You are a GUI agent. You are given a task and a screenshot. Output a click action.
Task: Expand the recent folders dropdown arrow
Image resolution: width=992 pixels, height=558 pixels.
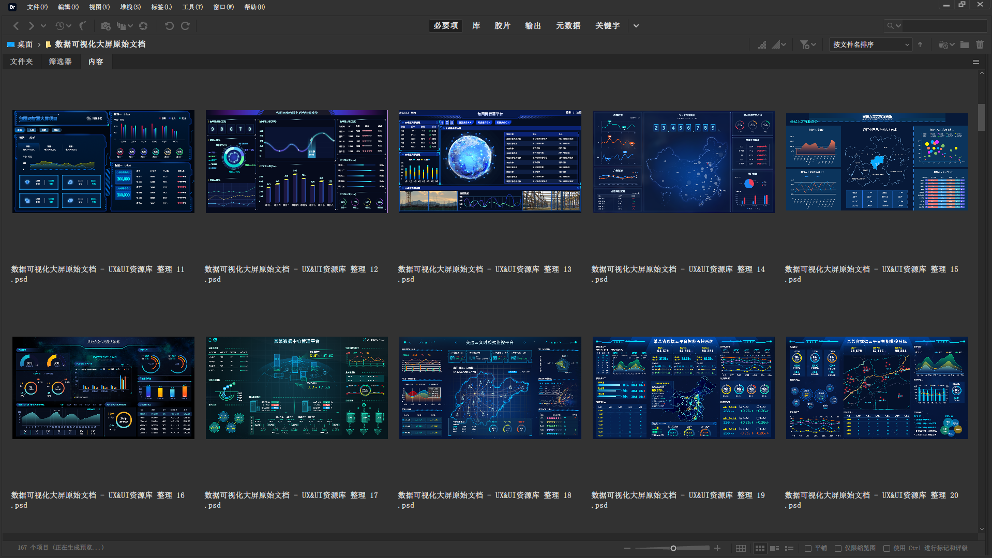pyautogui.click(x=952, y=45)
